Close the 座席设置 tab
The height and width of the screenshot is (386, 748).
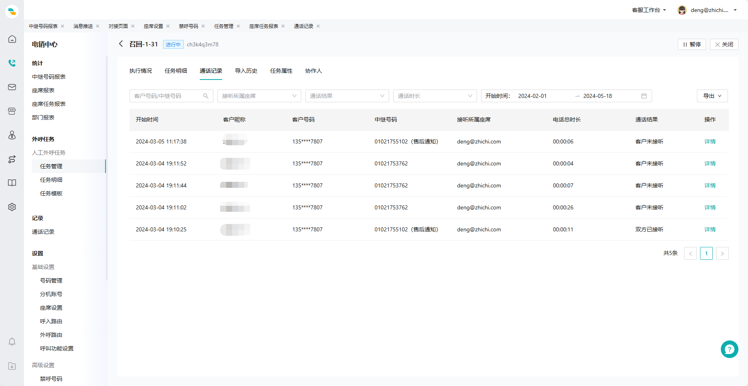pos(168,26)
